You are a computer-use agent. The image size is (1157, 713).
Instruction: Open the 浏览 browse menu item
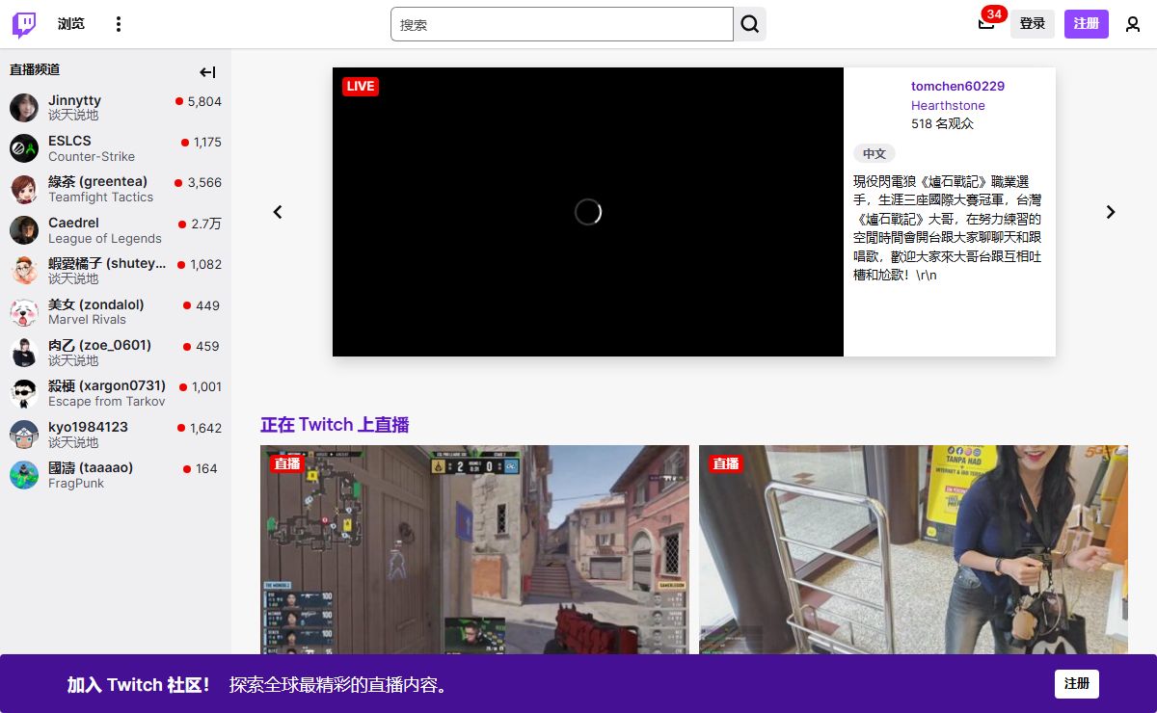click(x=71, y=24)
